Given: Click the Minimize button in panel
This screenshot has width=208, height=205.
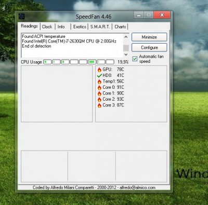Looking at the screenshot, I should click(149, 37).
